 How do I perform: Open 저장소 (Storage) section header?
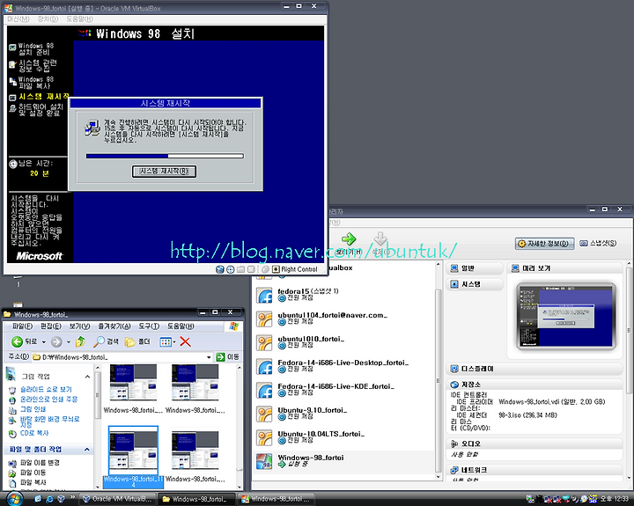click(x=534, y=385)
